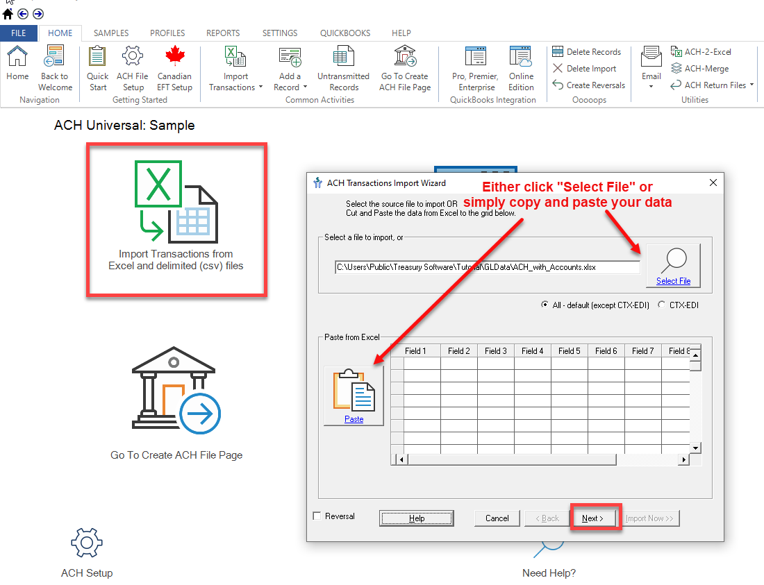Viewport: 764px width, 585px height.
Task: Open Import Transactions from Excel tile
Action: click(x=176, y=219)
